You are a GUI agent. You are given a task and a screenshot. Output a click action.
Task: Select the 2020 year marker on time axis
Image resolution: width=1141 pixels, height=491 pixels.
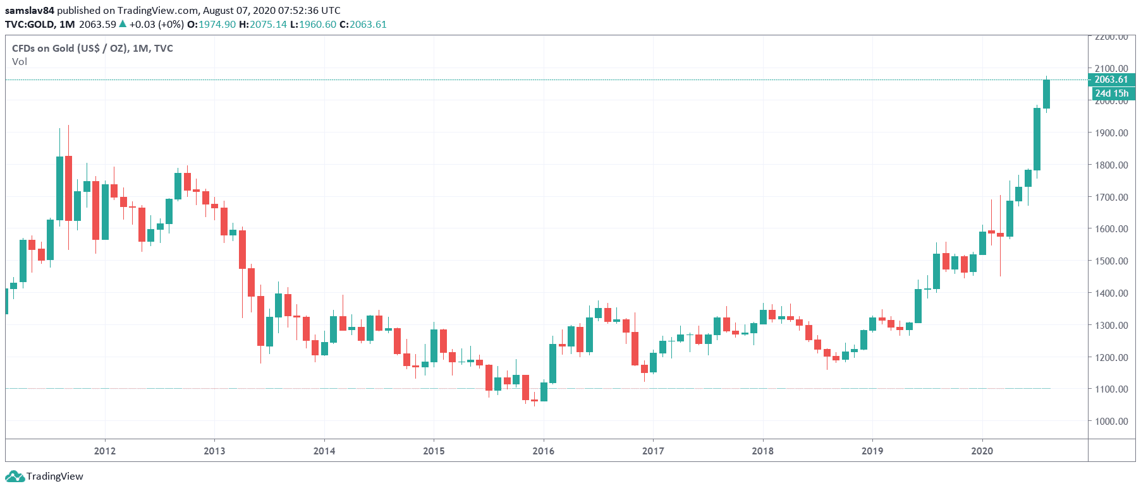[x=982, y=451]
